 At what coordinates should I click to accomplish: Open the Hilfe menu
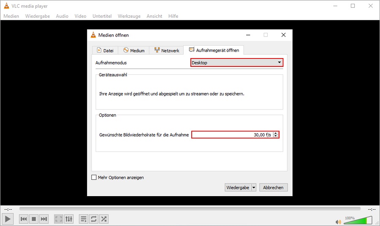click(173, 16)
